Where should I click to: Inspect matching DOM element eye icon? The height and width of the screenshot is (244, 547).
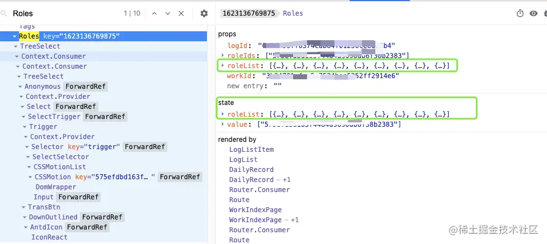[x=534, y=13]
